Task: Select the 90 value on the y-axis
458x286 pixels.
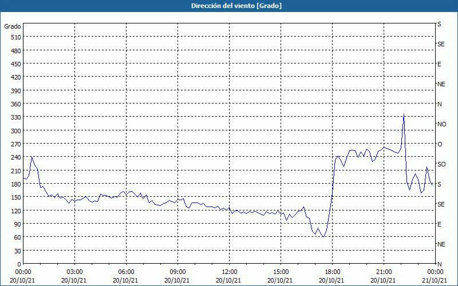Action: tap(18, 224)
